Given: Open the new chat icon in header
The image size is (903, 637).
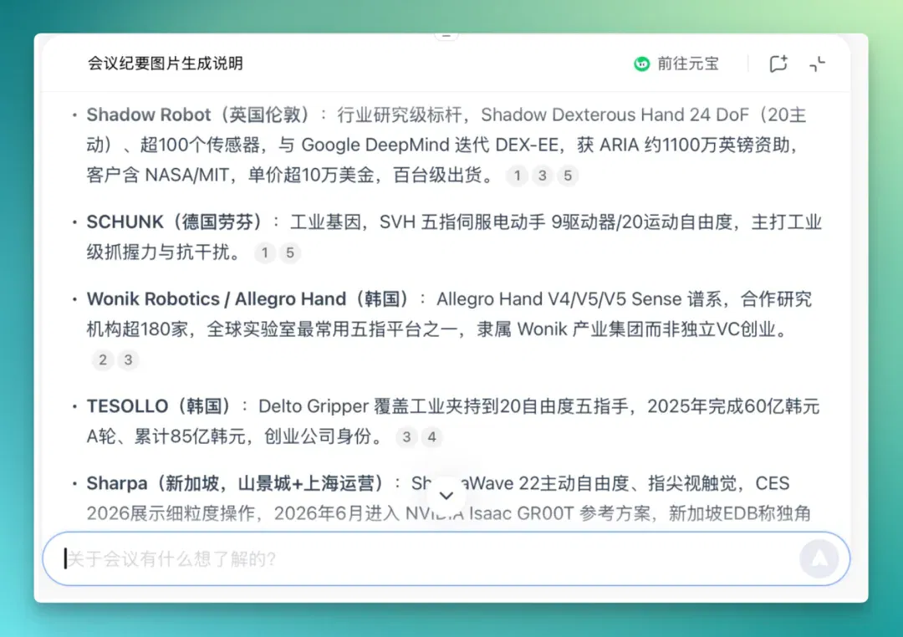Looking at the screenshot, I should (x=778, y=64).
